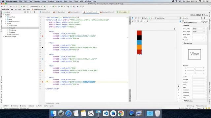Open the Problems tool window
This screenshot has height=118, width=211.
14,106
